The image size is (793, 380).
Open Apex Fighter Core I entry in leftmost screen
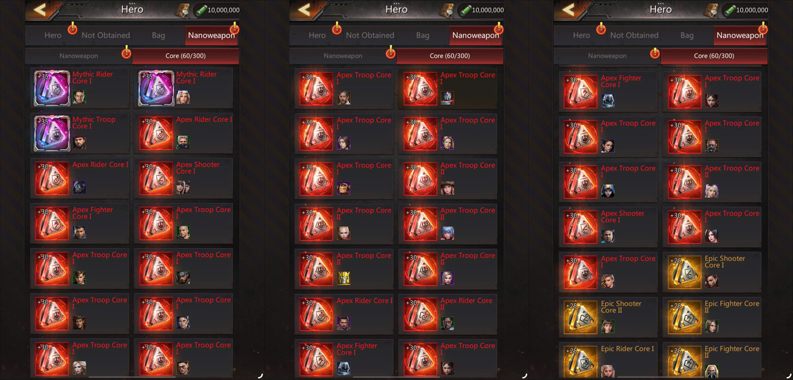tap(80, 223)
